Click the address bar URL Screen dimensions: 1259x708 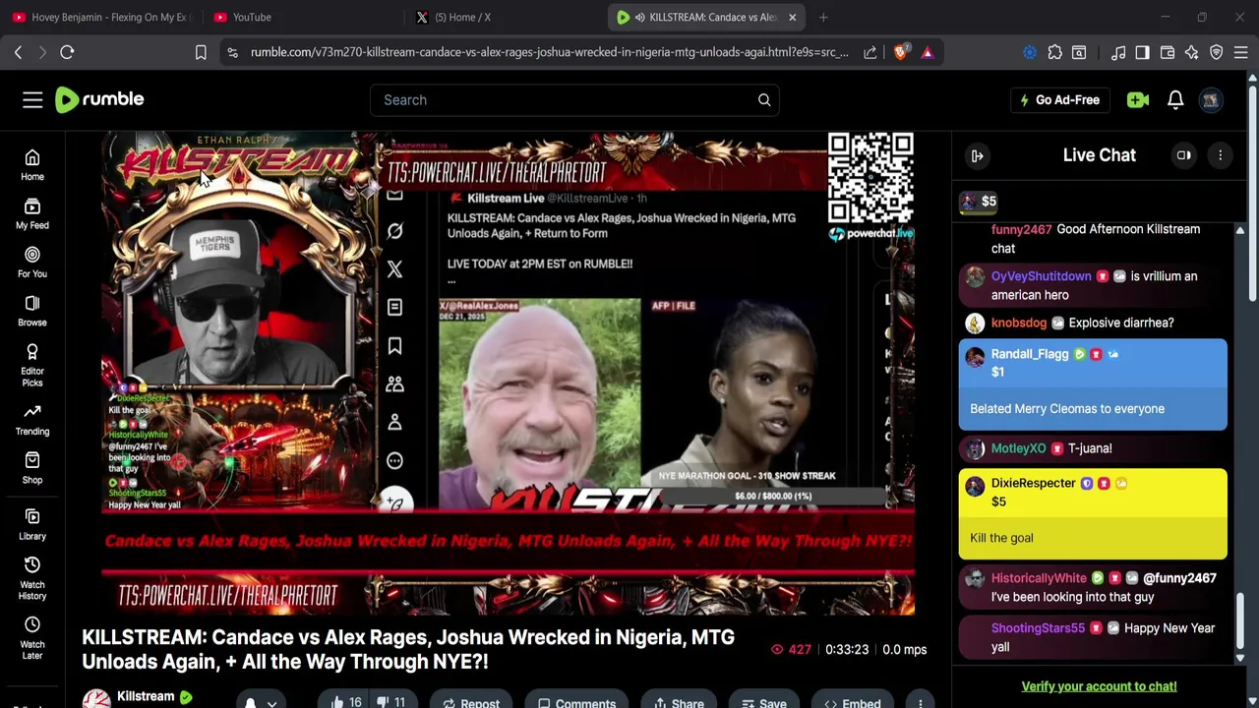point(549,52)
